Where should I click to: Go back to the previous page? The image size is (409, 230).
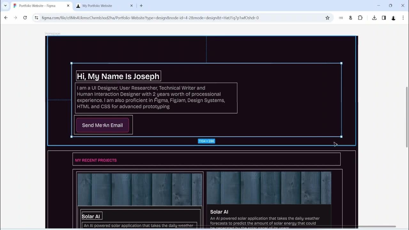6,18
